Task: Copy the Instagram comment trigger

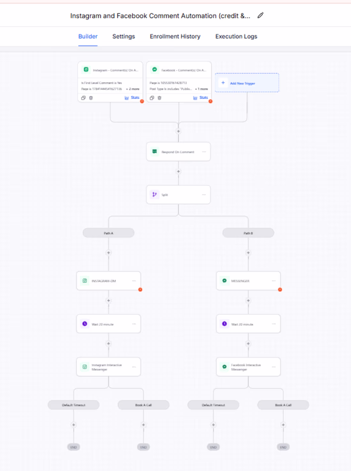Action: tap(83, 98)
